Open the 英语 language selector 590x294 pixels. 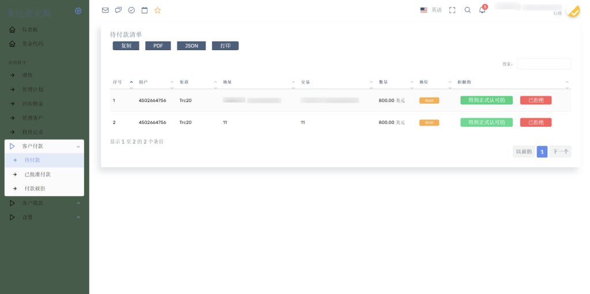click(x=432, y=10)
